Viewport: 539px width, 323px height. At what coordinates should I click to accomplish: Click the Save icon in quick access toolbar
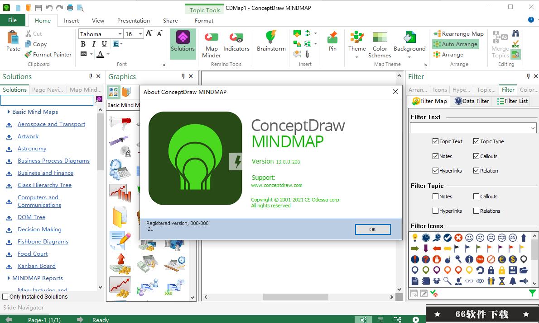pos(38,8)
